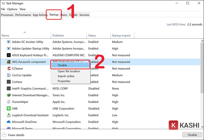204x140 pixels.
Task: Click the vertical scrollbar thumb
Action: [202, 68]
